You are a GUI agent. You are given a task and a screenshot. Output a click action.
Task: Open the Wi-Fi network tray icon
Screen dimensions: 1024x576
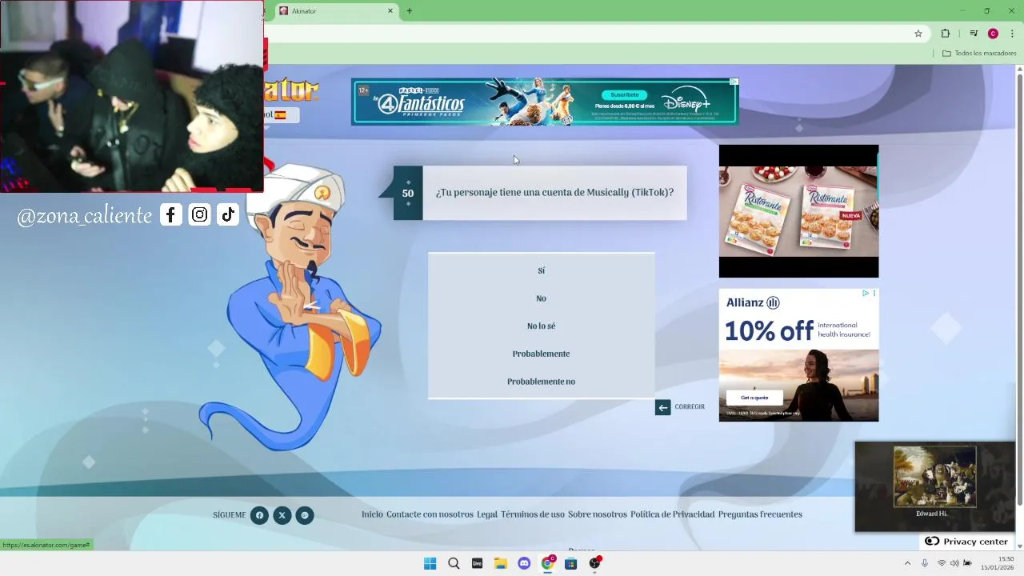tap(942, 563)
